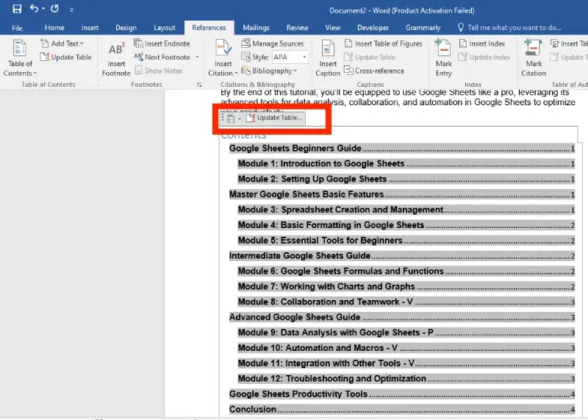Expand the Bibliography dropdown
The height and width of the screenshot is (420, 588).
269,71
